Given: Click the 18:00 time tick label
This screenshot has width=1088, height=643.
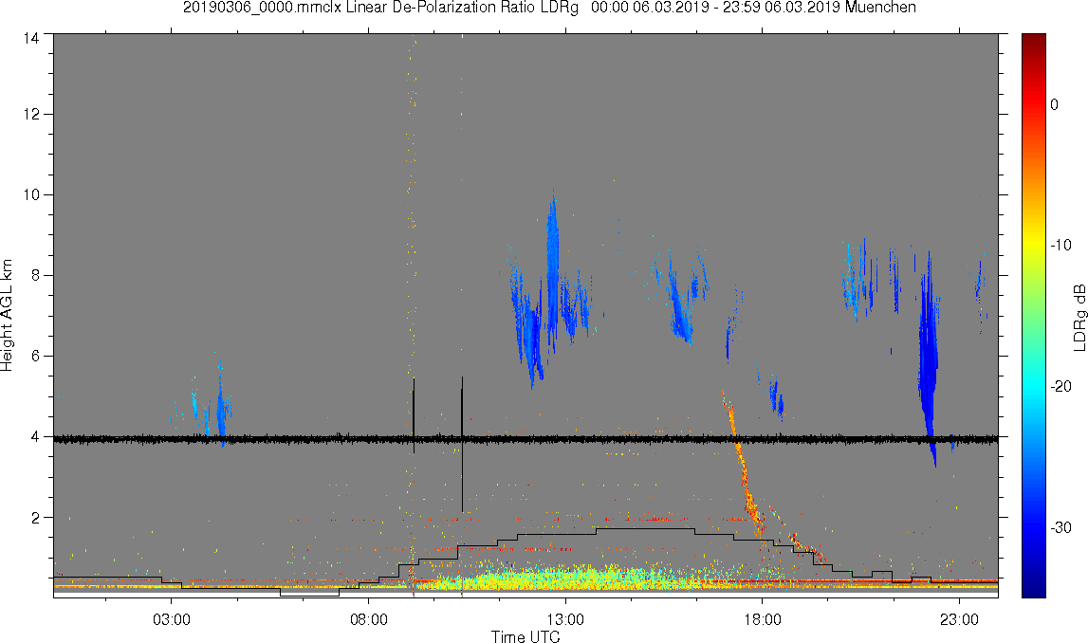Looking at the screenshot, I should 763,619.
